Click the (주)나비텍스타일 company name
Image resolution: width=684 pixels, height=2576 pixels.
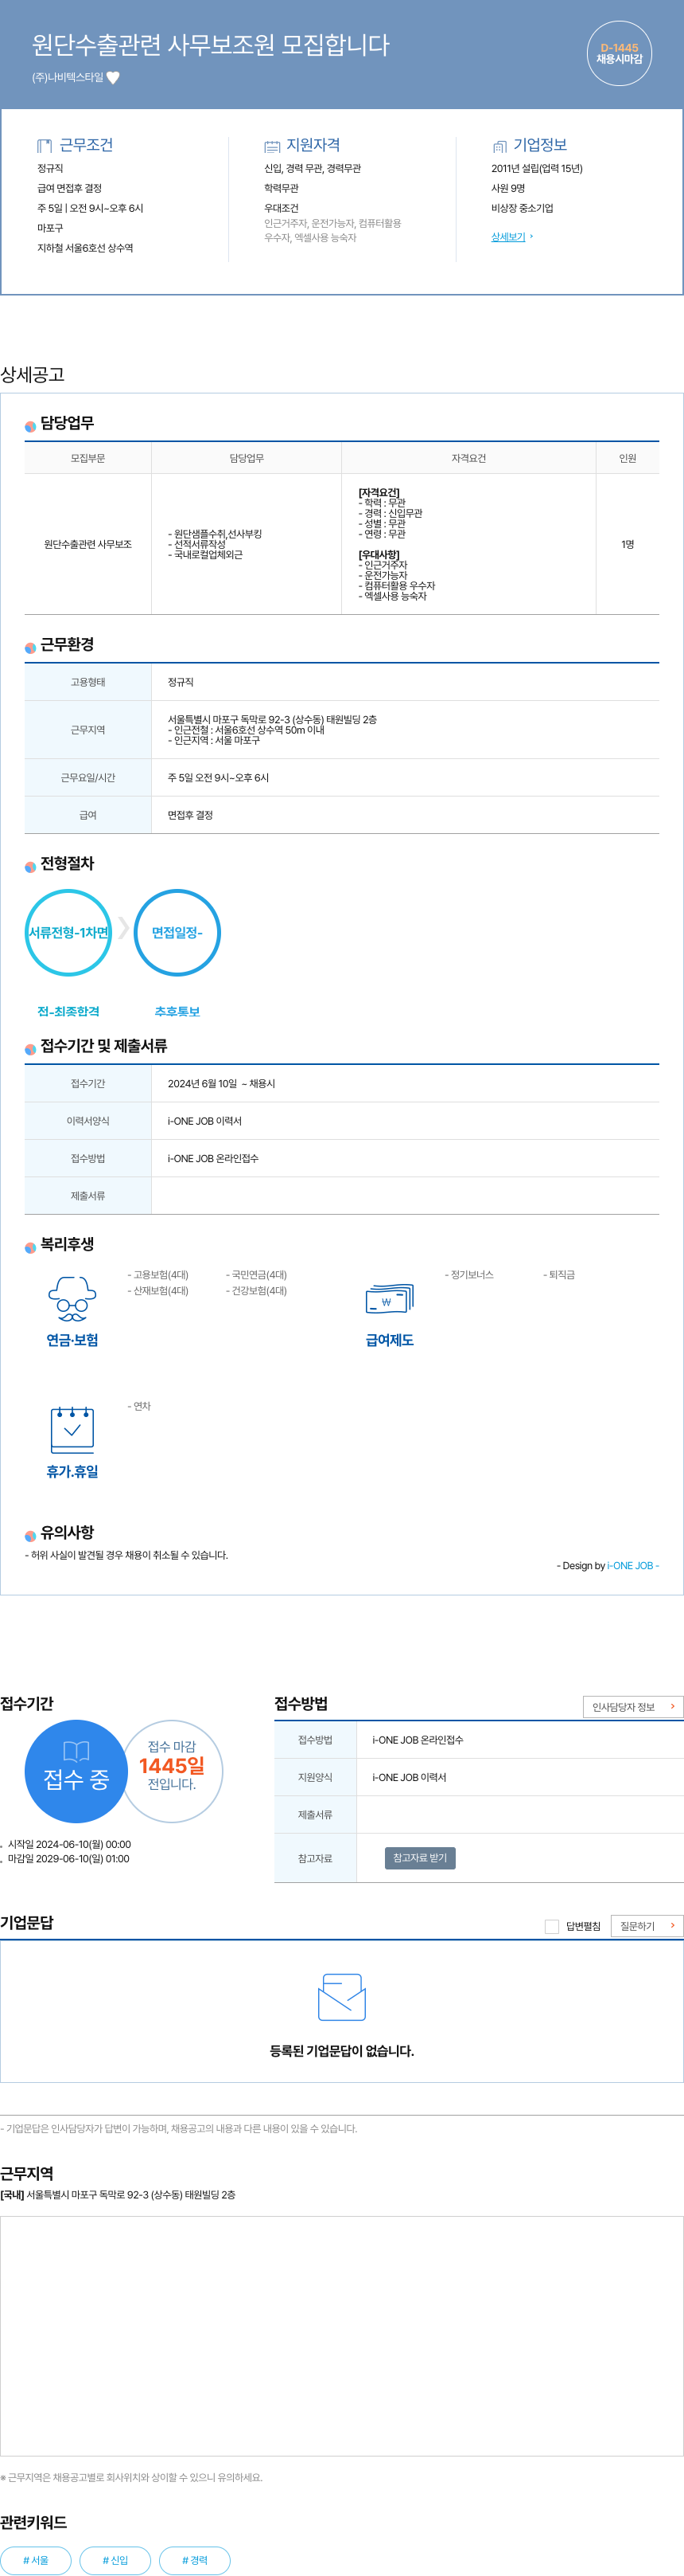click(67, 78)
